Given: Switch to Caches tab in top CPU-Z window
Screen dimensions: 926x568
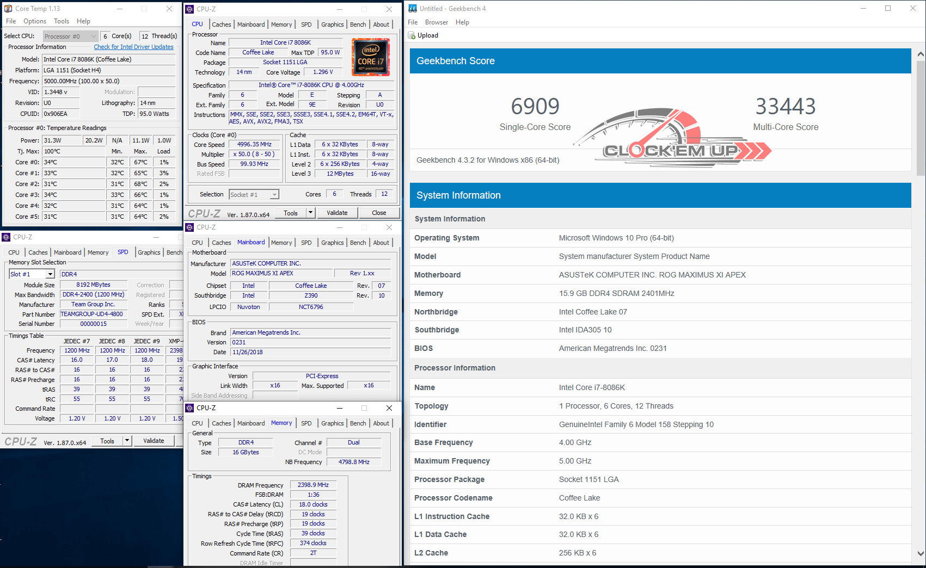Looking at the screenshot, I should point(221,24).
